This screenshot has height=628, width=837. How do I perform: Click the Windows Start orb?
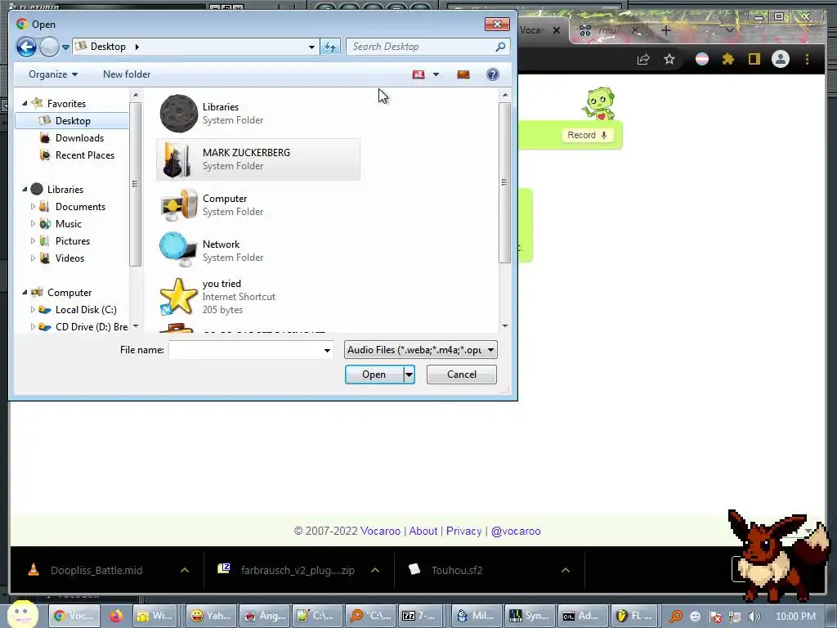pyautogui.click(x=22, y=614)
